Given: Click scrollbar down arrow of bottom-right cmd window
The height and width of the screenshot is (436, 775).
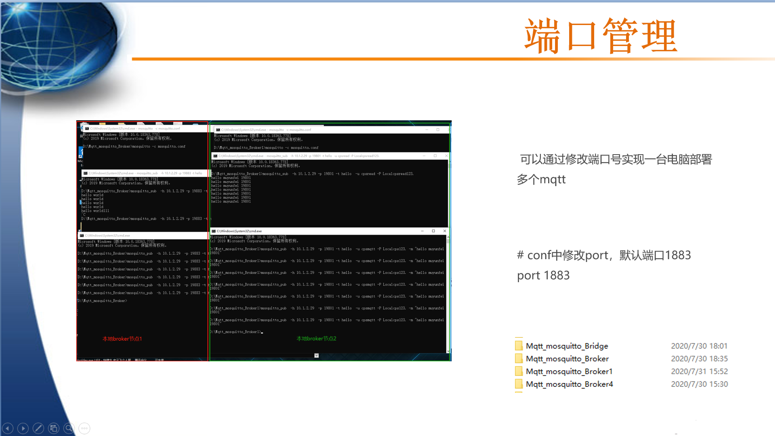Looking at the screenshot, I should pos(448,351).
